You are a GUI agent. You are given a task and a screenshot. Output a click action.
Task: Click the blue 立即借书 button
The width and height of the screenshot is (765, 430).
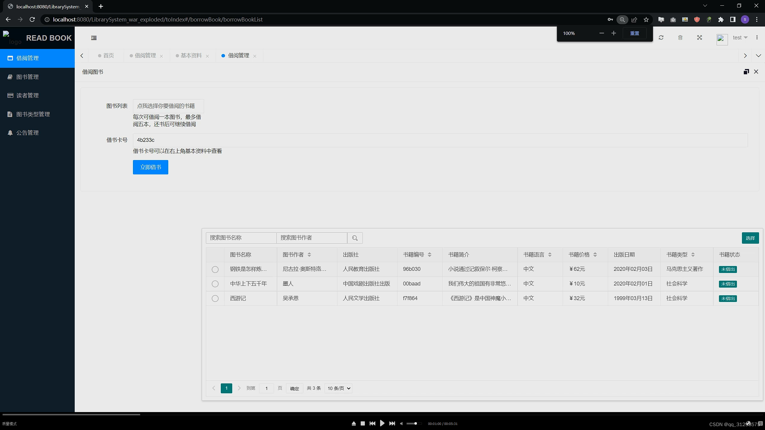click(x=150, y=167)
